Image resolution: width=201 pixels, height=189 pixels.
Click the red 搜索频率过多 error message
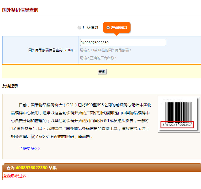[16, 176]
